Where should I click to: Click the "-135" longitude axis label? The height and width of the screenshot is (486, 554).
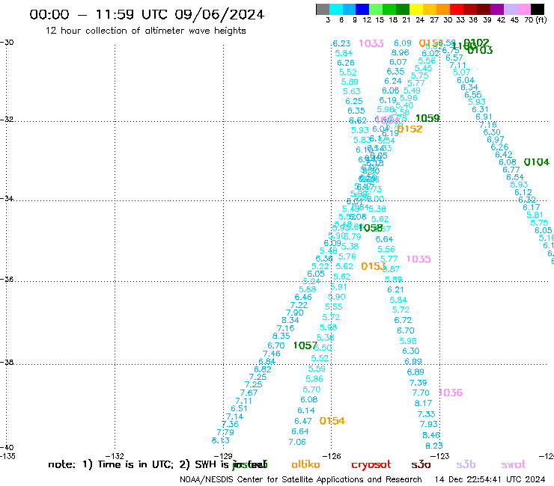coord(7,456)
